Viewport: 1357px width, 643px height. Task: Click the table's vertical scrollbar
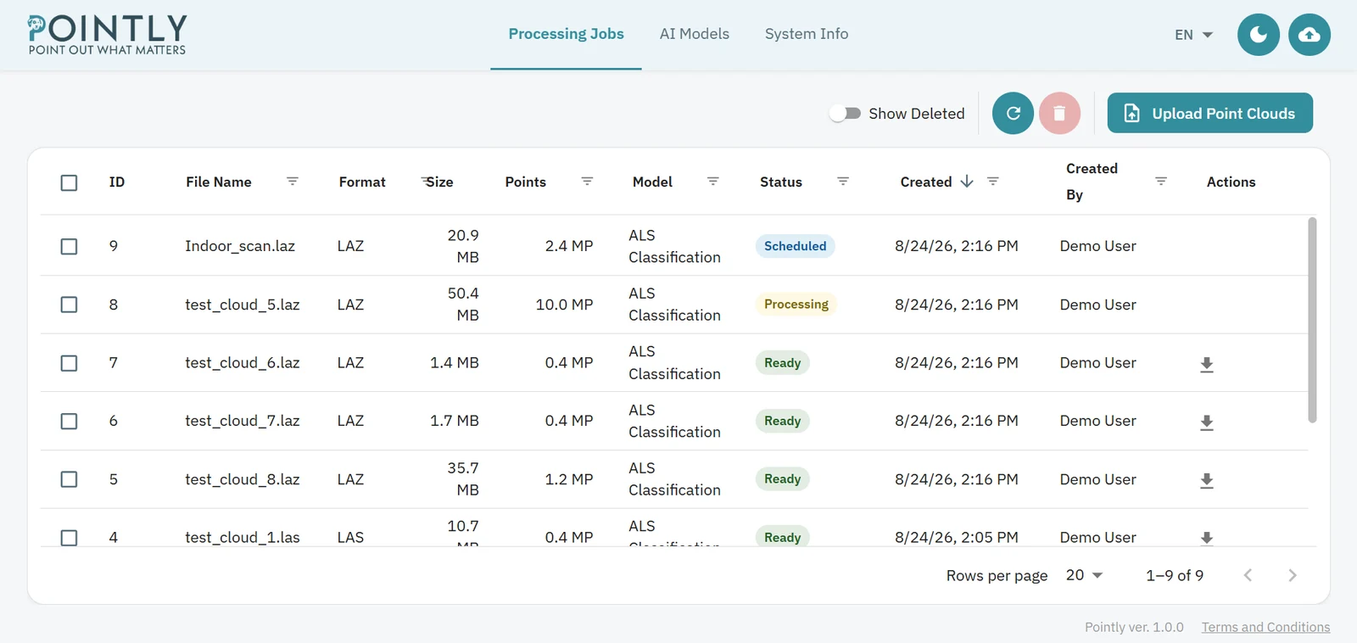coord(1312,320)
